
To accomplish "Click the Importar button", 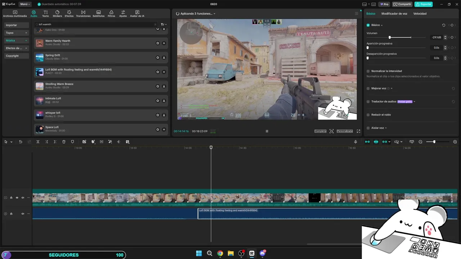I will [16, 25].
